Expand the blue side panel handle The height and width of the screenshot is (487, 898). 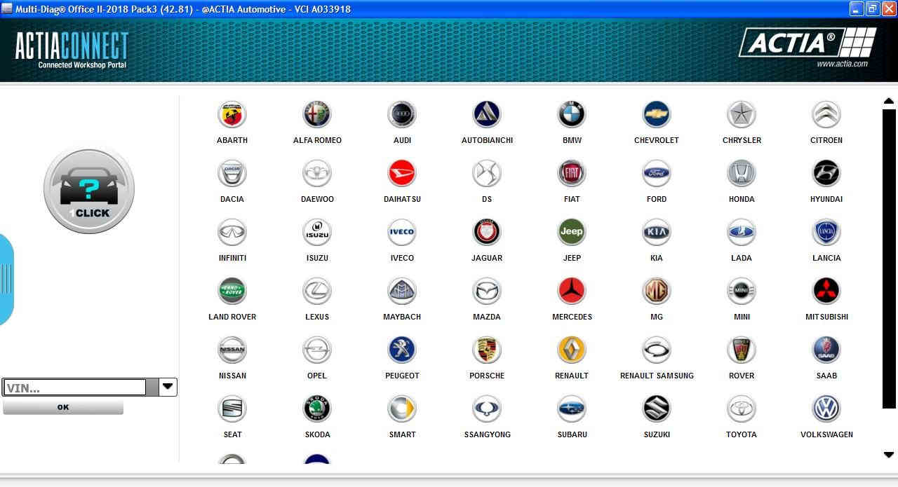(6, 279)
